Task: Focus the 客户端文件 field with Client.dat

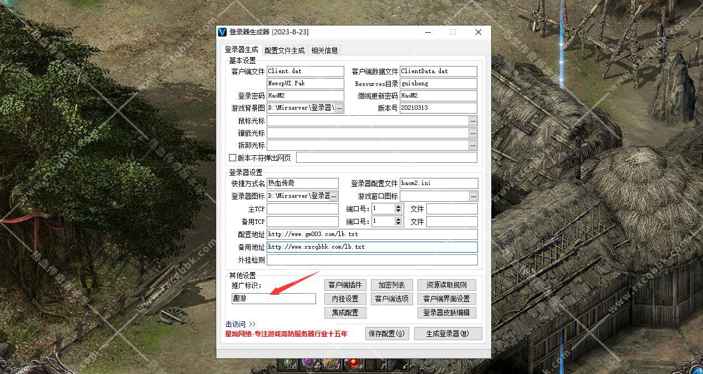Action: click(x=305, y=71)
